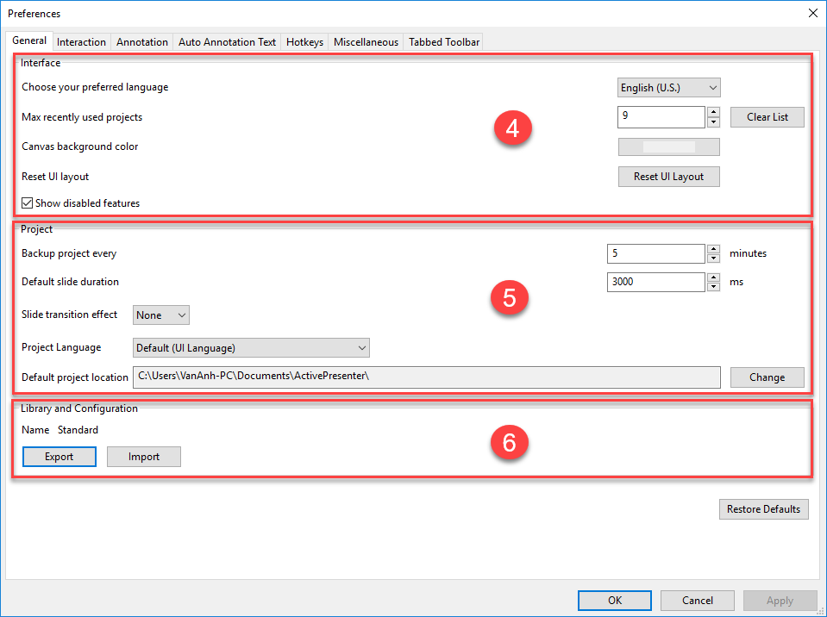Open the Canvas background color picker
827x617 pixels.
click(x=668, y=146)
